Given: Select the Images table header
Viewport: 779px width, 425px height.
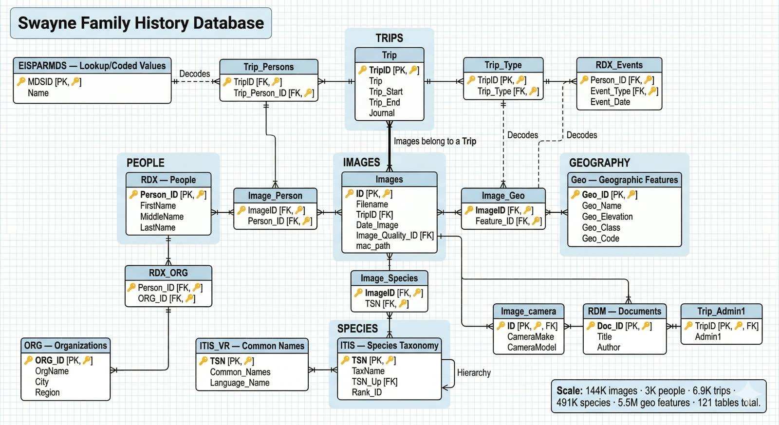Looking at the screenshot, I should 389,179.
